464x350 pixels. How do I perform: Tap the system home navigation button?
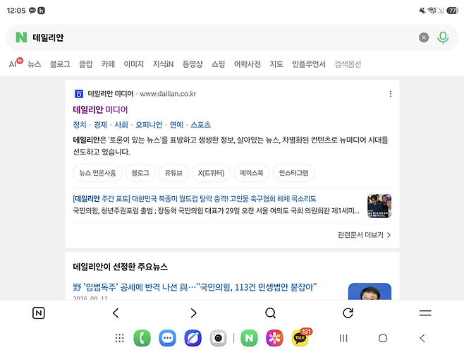tap(383, 338)
